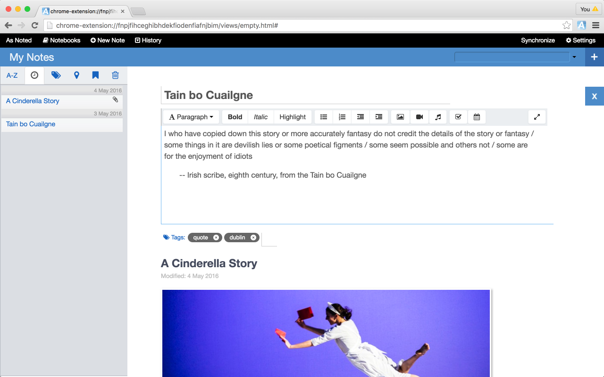Click the new tag input beside 'dublin'
Image resolution: width=604 pixels, height=377 pixels.
tap(269, 239)
